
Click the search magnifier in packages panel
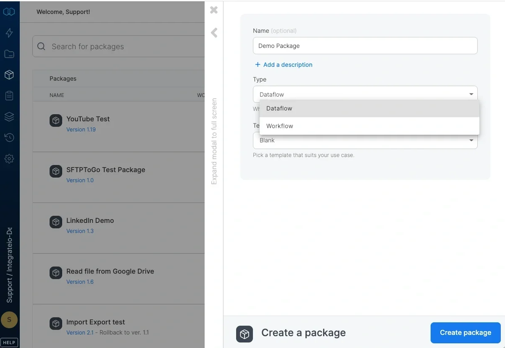[x=41, y=46]
